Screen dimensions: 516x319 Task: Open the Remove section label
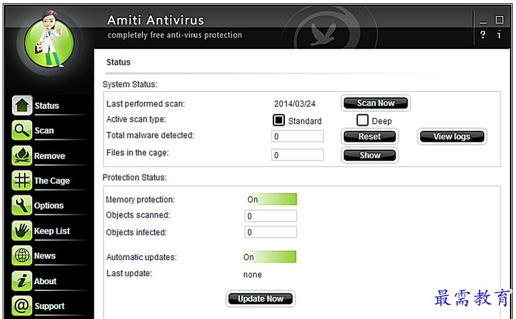50,156
